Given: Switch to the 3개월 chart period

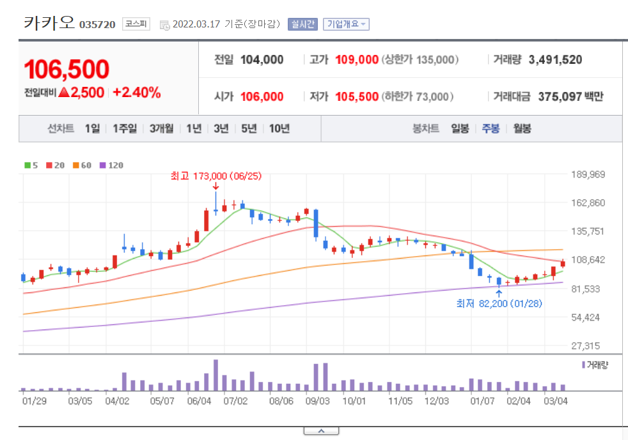Looking at the screenshot, I should pyautogui.click(x=161, y=128).
